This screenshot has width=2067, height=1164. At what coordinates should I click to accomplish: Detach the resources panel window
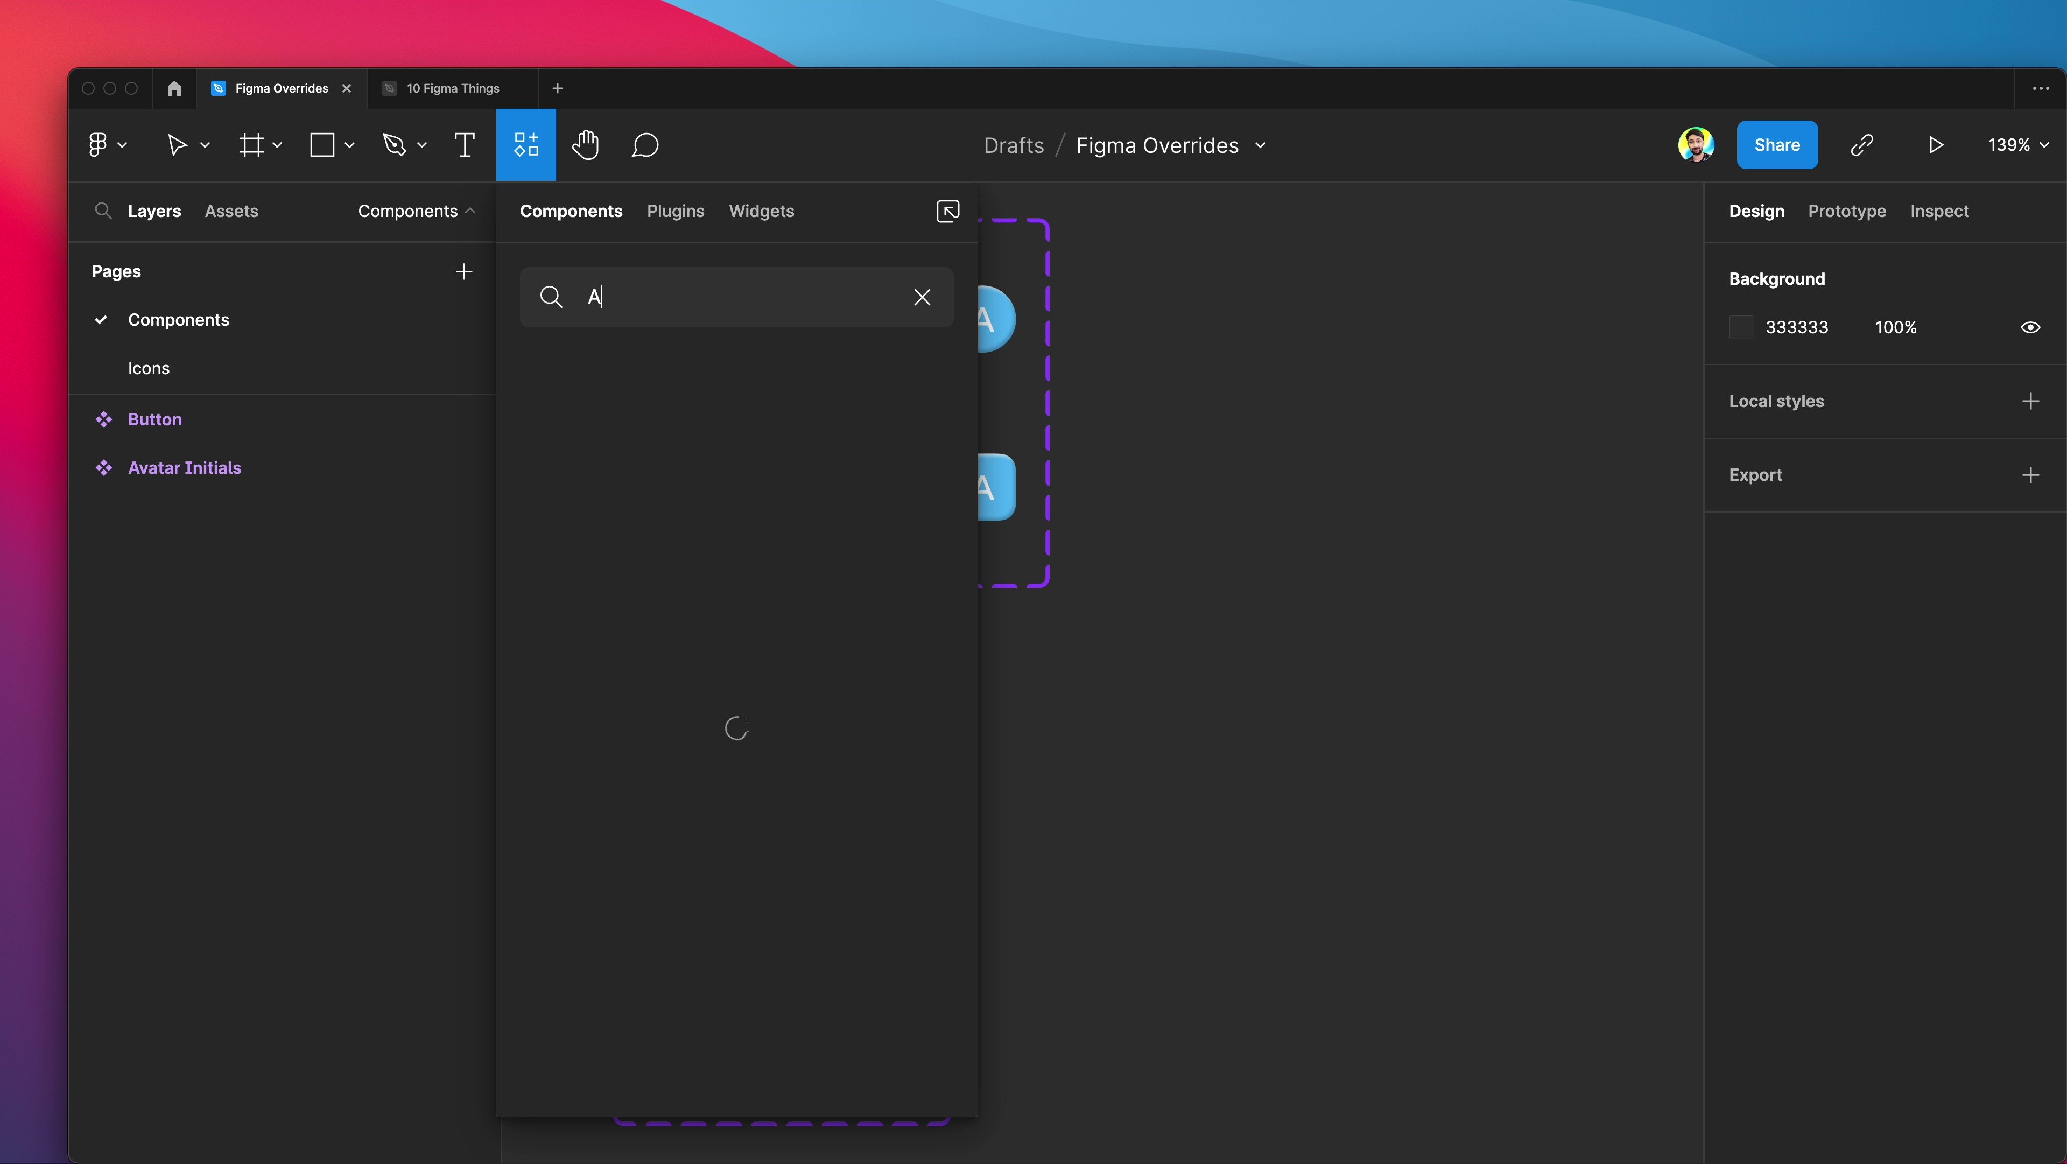point(947,211)
